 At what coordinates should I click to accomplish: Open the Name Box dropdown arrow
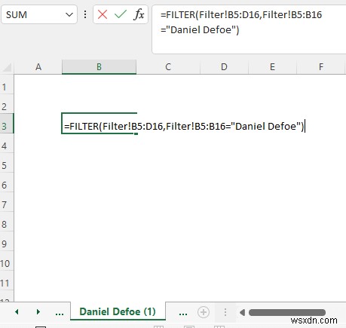[x=69, y=14]
